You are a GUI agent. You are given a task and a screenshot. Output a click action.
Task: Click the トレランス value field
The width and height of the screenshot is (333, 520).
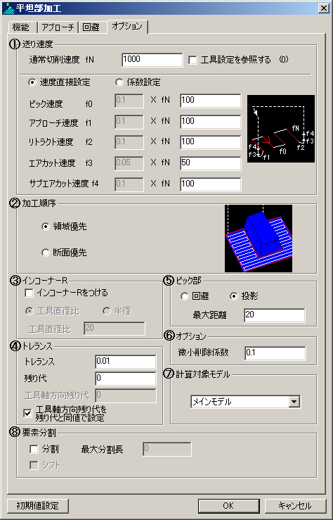pyautogui.click(x=126, y=362)
